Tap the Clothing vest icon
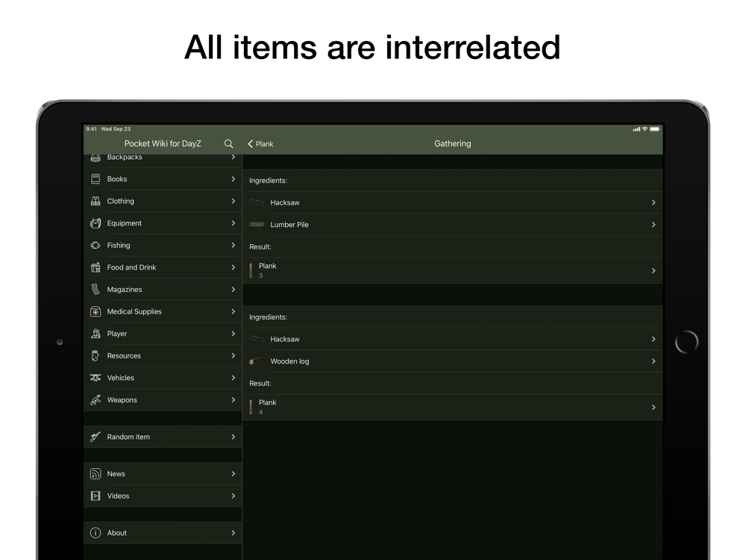The height and width of the screenshot is (560, 746). click(95, 201)
